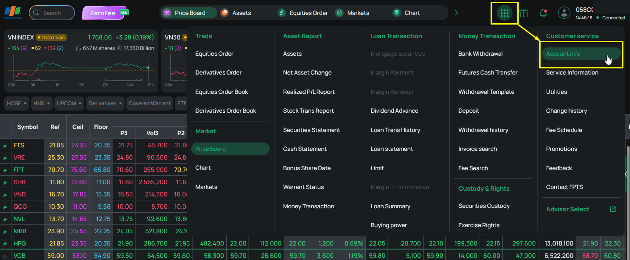
Task: Click the Chart tab icon
Action: (397, 13)
